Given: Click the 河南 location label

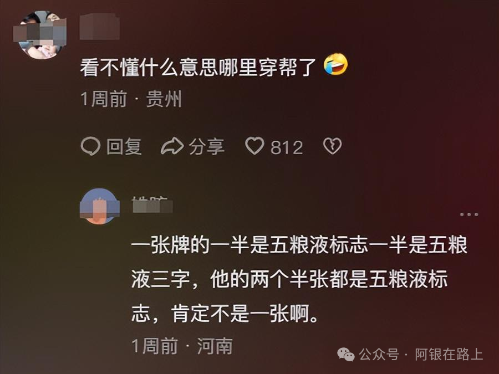Looking at the screenshot, I should click(x=215, y=346).
